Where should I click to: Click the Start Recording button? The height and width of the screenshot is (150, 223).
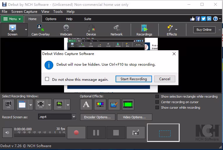coord(134,79)
